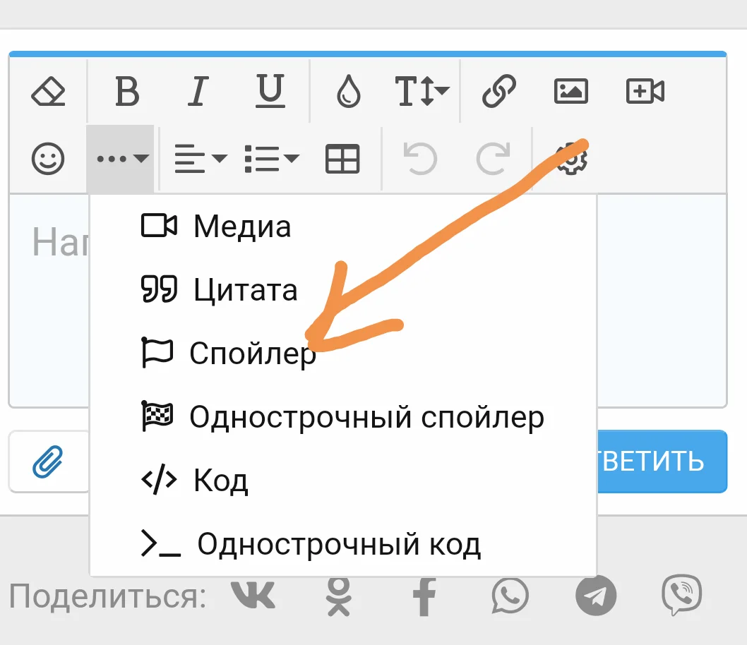The image size is (747, 645).
Task: Insert an image
Action: [571, 90]
